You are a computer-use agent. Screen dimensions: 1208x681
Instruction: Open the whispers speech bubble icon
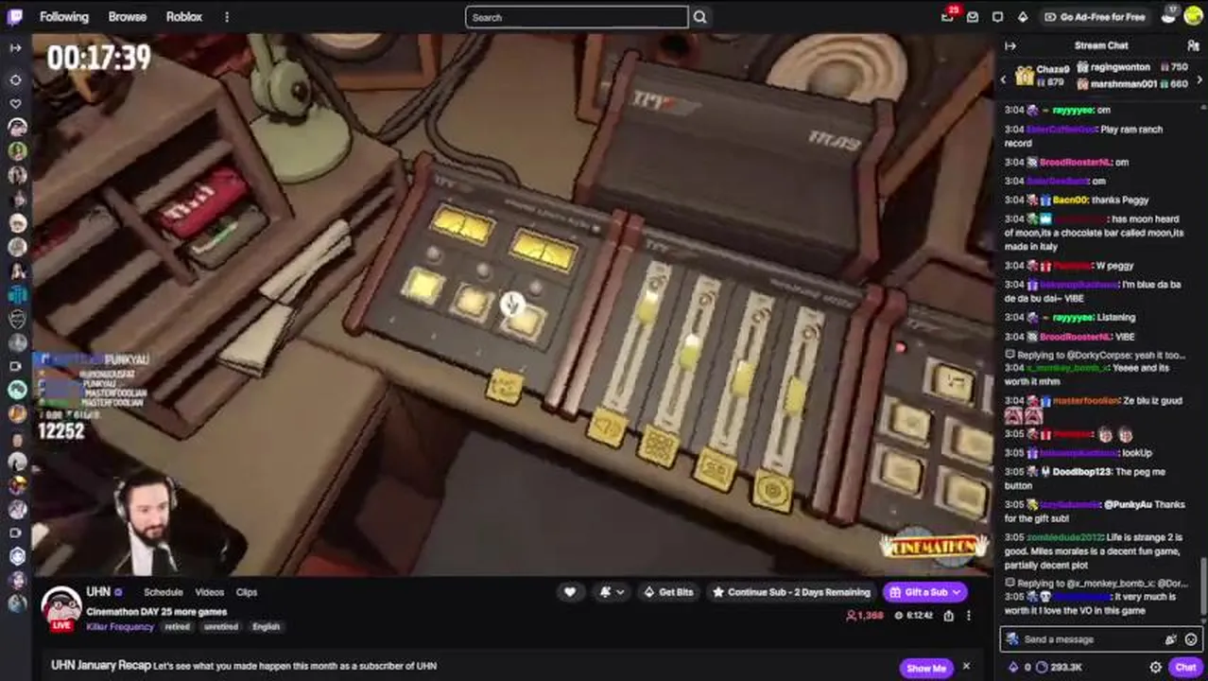coord(997,17)
